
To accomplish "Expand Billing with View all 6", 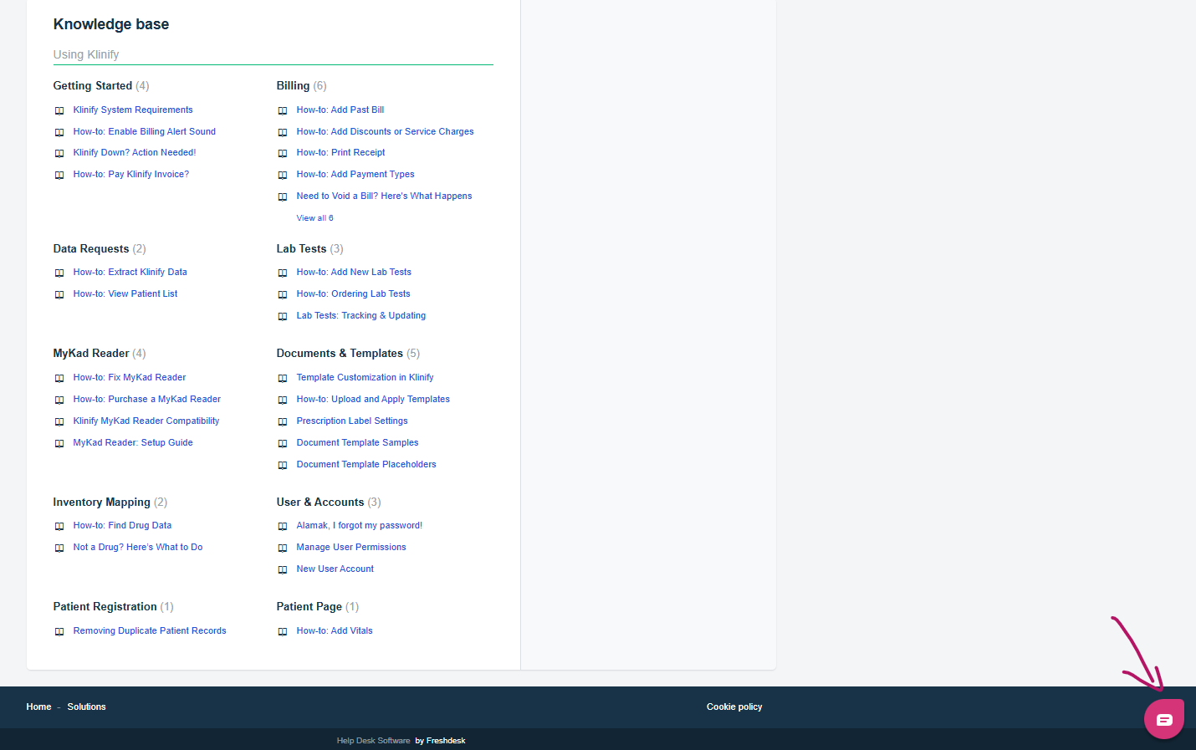I will (x=314, y=218).
